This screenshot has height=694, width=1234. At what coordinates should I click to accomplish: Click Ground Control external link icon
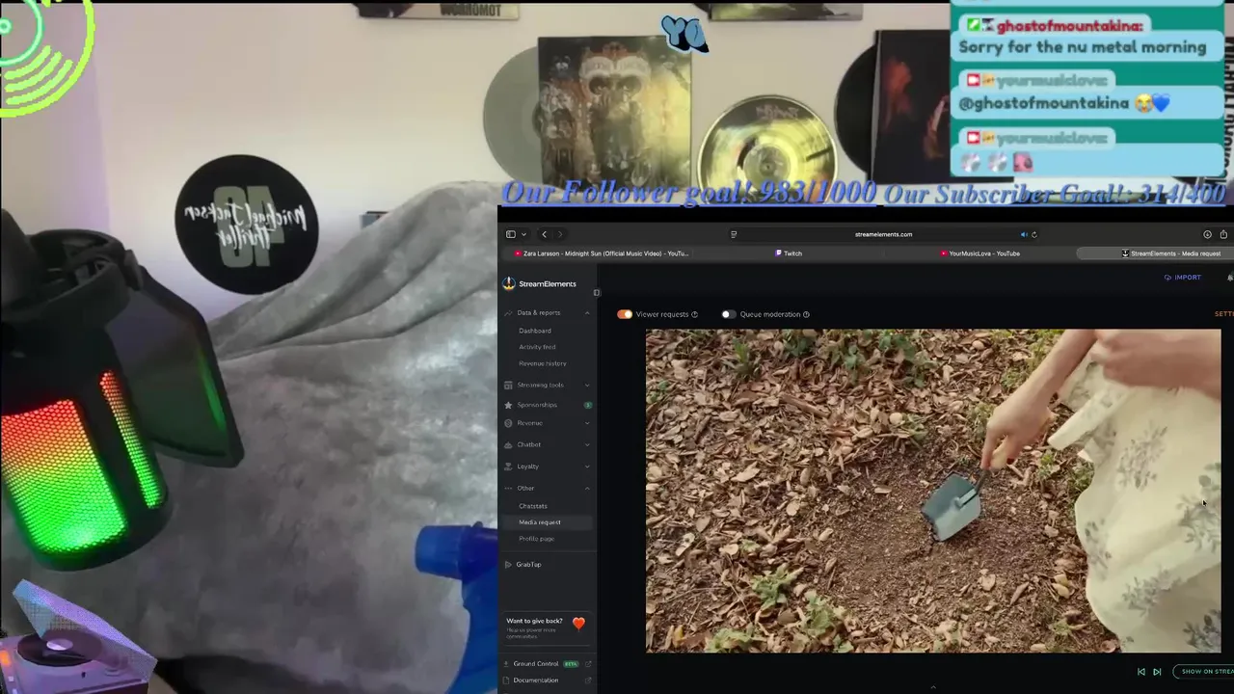click(x=588, y=664)
